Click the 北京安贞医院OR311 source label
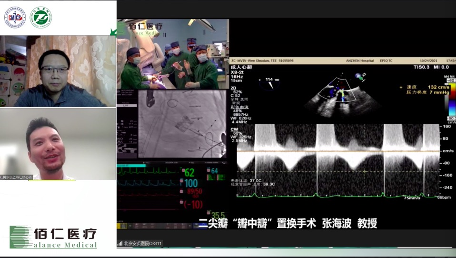 point(143,243)
